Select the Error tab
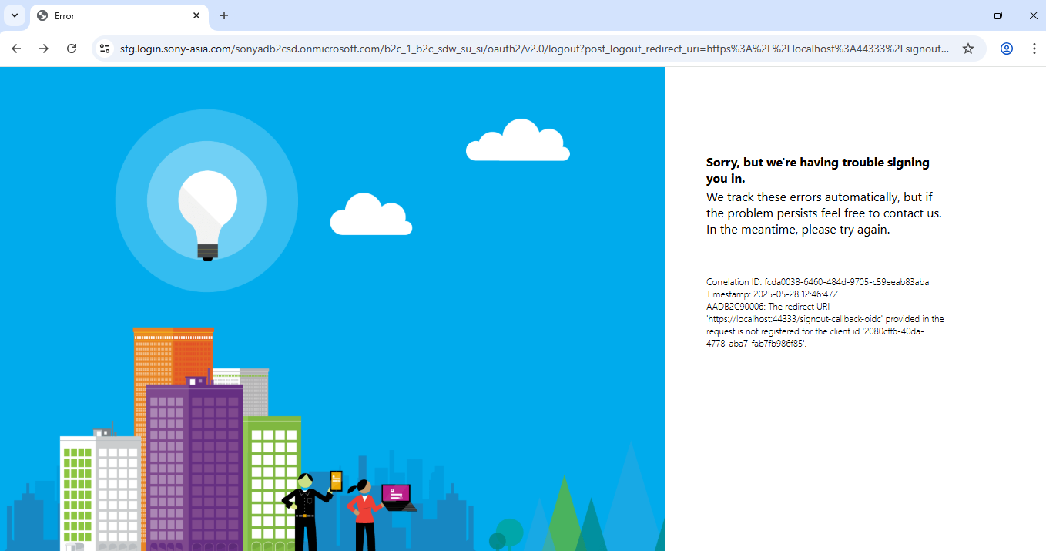The height and width of the screenshot is (551, 1046). point(119,15)
